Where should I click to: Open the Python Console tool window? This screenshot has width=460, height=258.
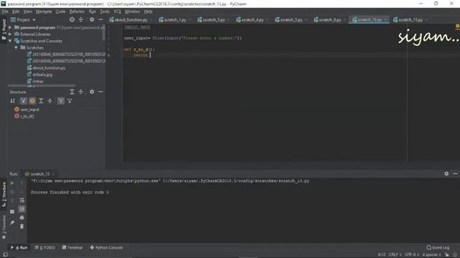[106, 247]
